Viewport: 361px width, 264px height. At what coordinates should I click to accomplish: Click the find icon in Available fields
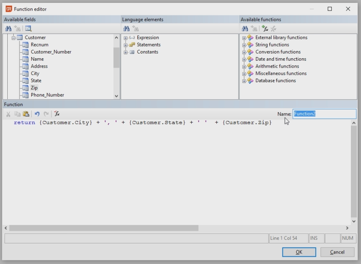pos(8,29)
